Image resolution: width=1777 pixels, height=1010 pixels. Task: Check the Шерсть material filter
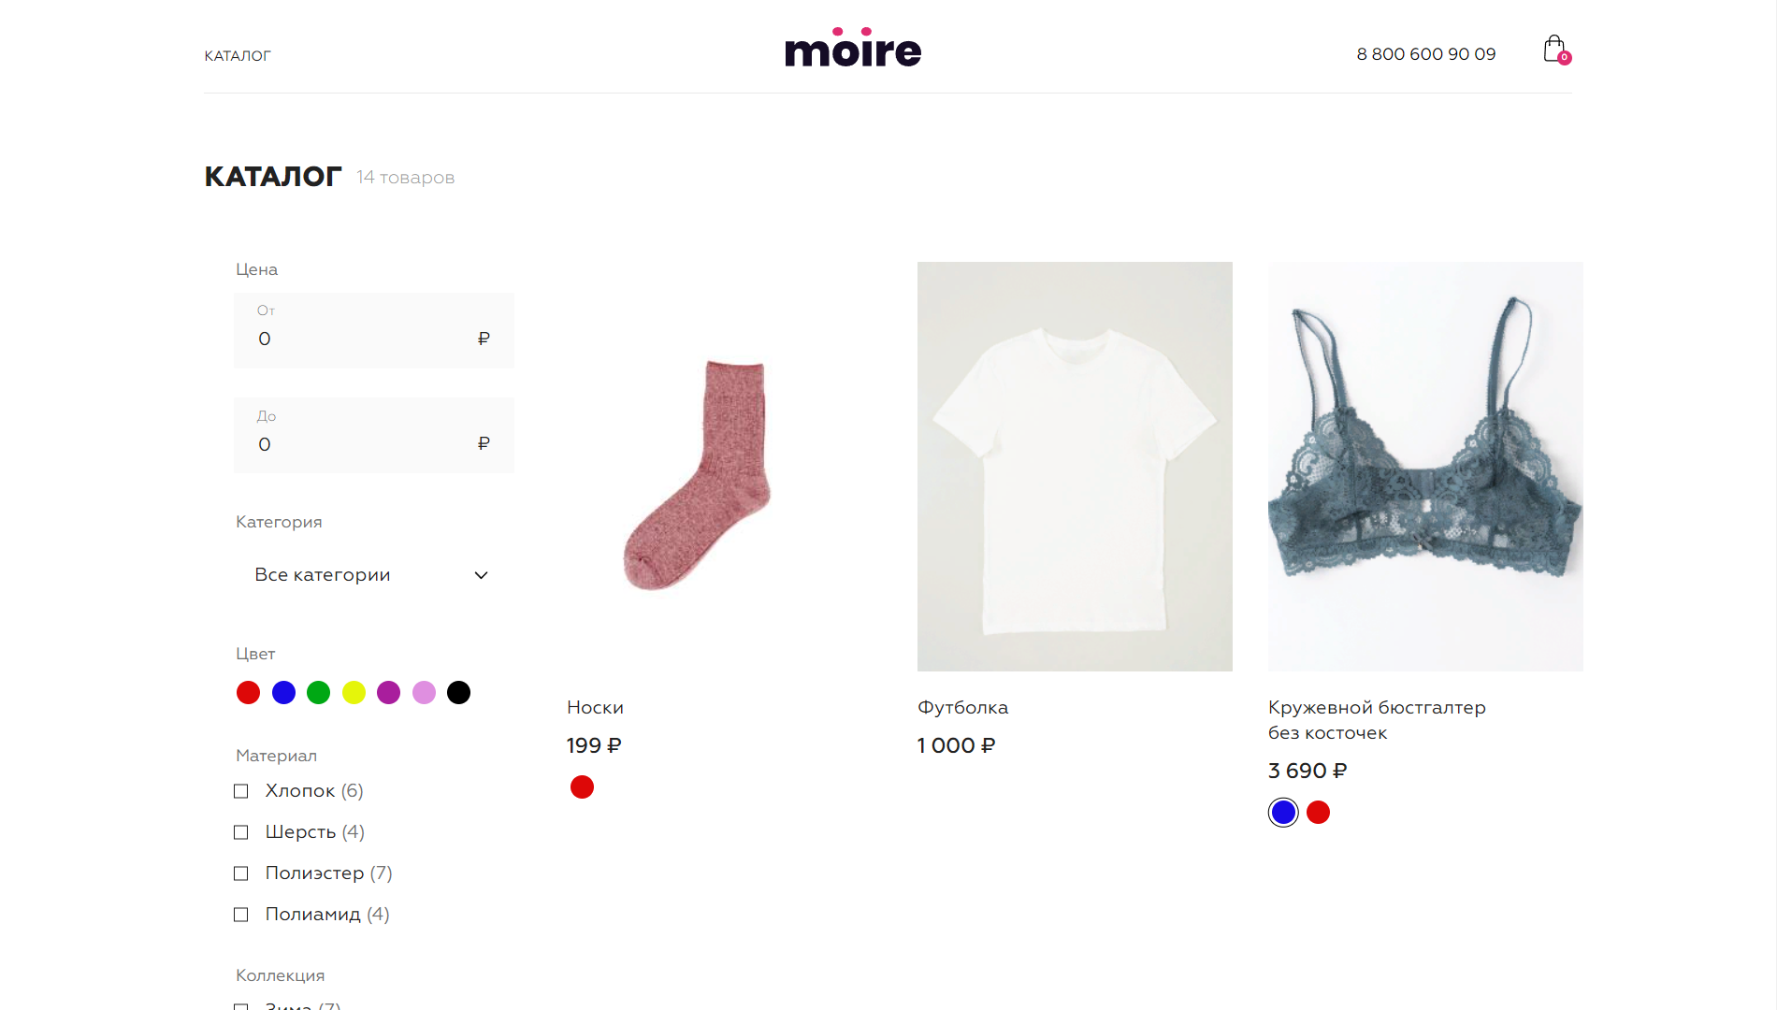pyautogui.click(x=241, y=831)
